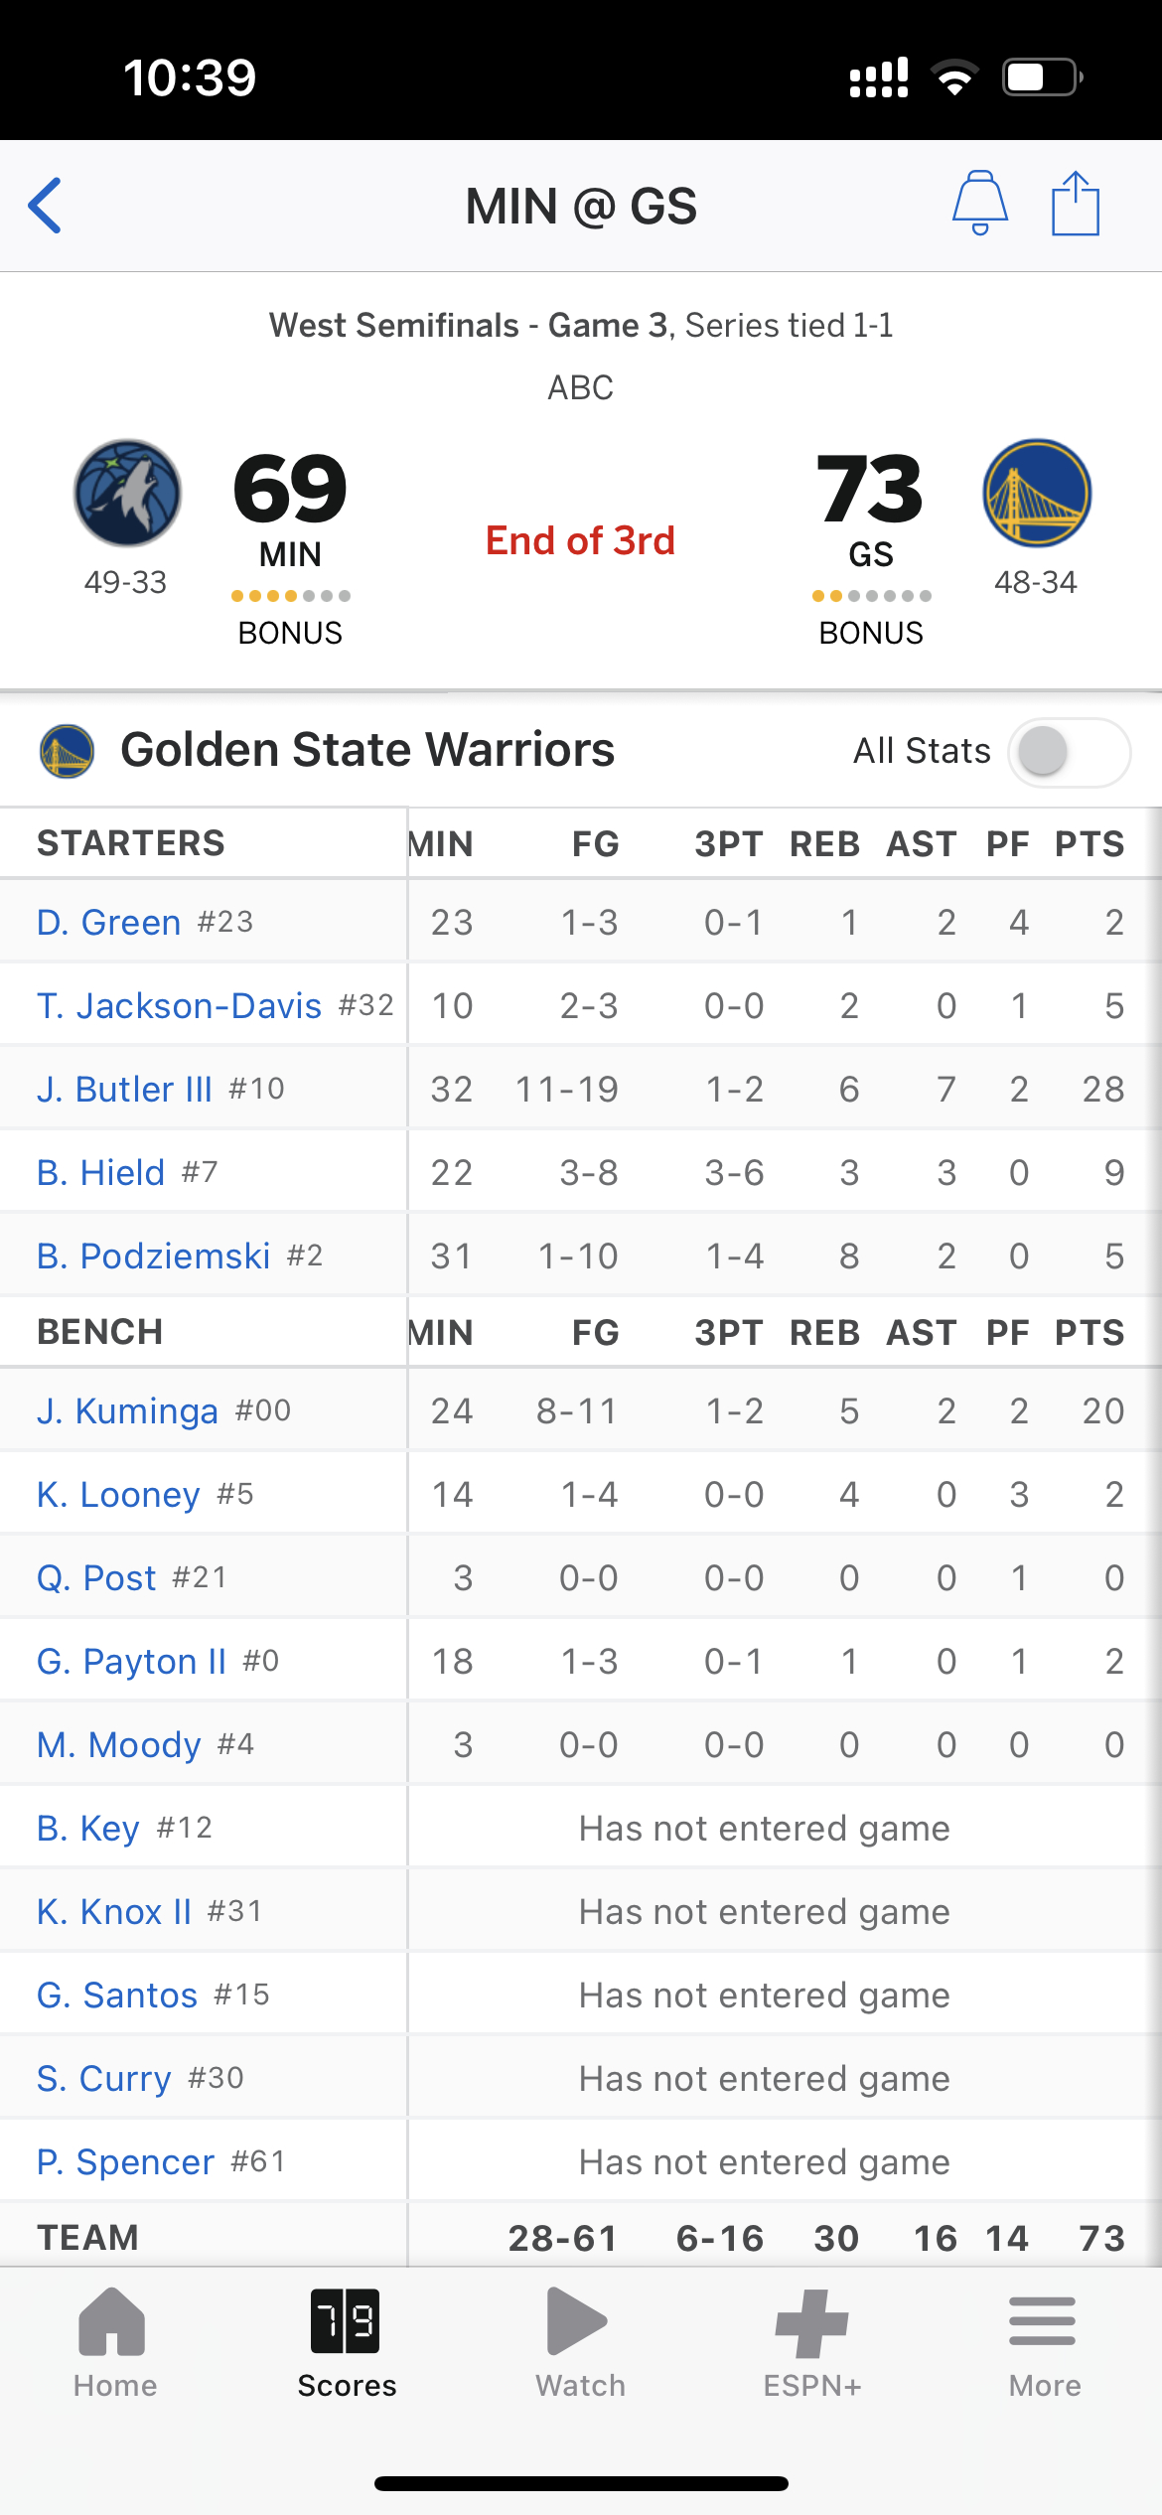Enable the All Stats toggle

click(1069, 752)
